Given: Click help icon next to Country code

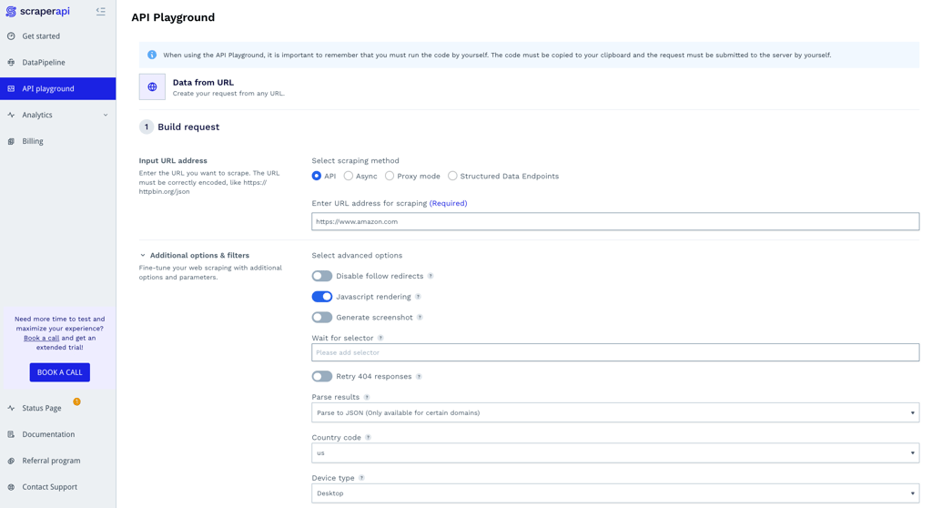Looking at the screenshot, I should tap(368, 438).
